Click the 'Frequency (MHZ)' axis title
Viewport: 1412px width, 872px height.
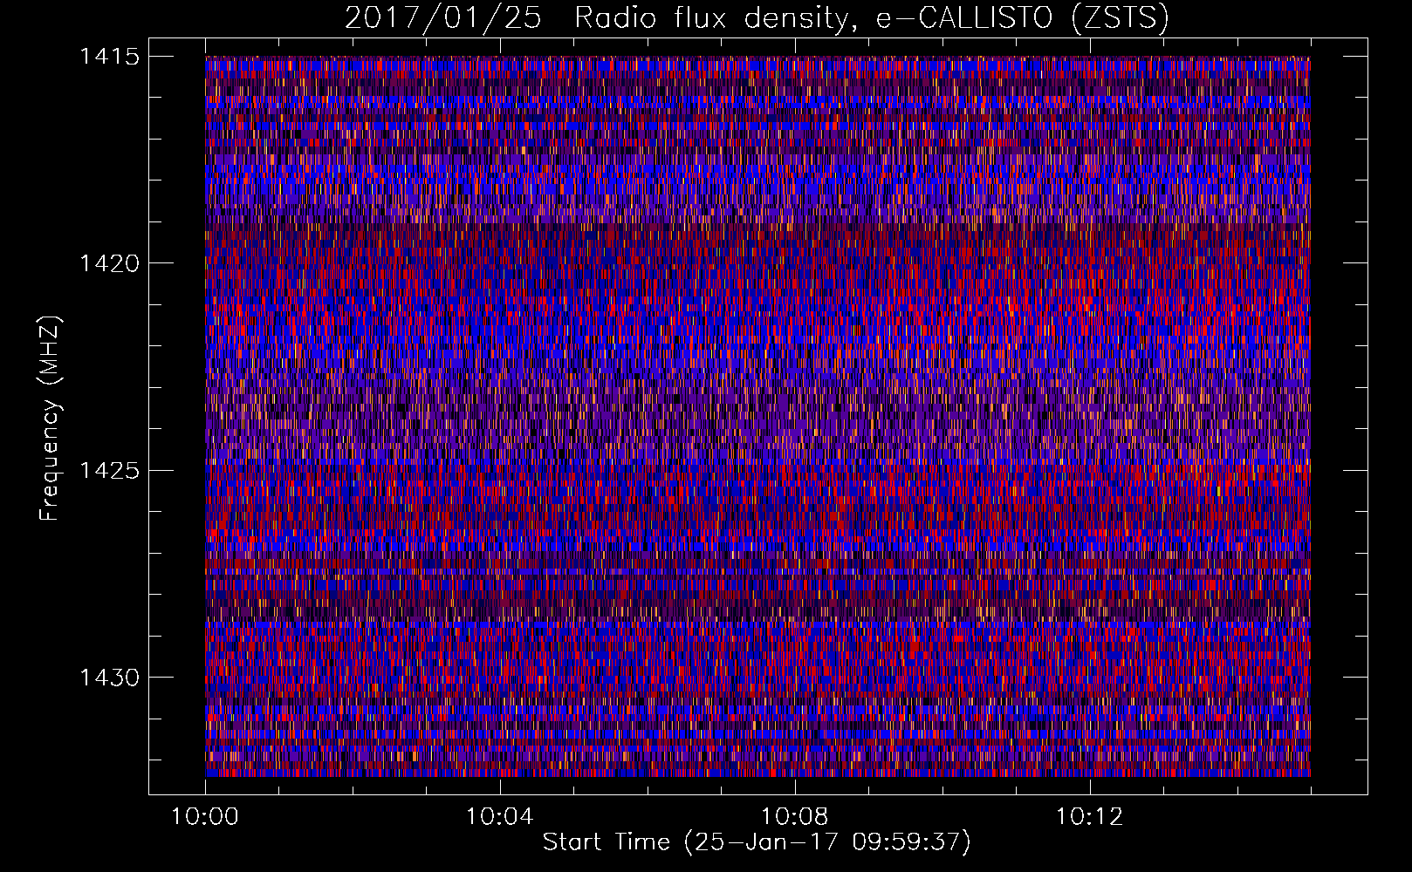[x=51, y=419]
